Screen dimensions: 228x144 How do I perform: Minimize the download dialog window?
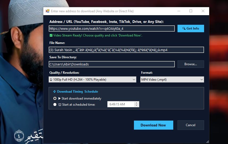pos(179,11)
